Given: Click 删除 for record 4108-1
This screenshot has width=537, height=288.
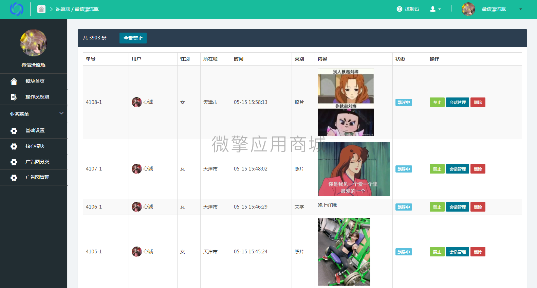Looking at the screenshot, I should tap(478, 102).
